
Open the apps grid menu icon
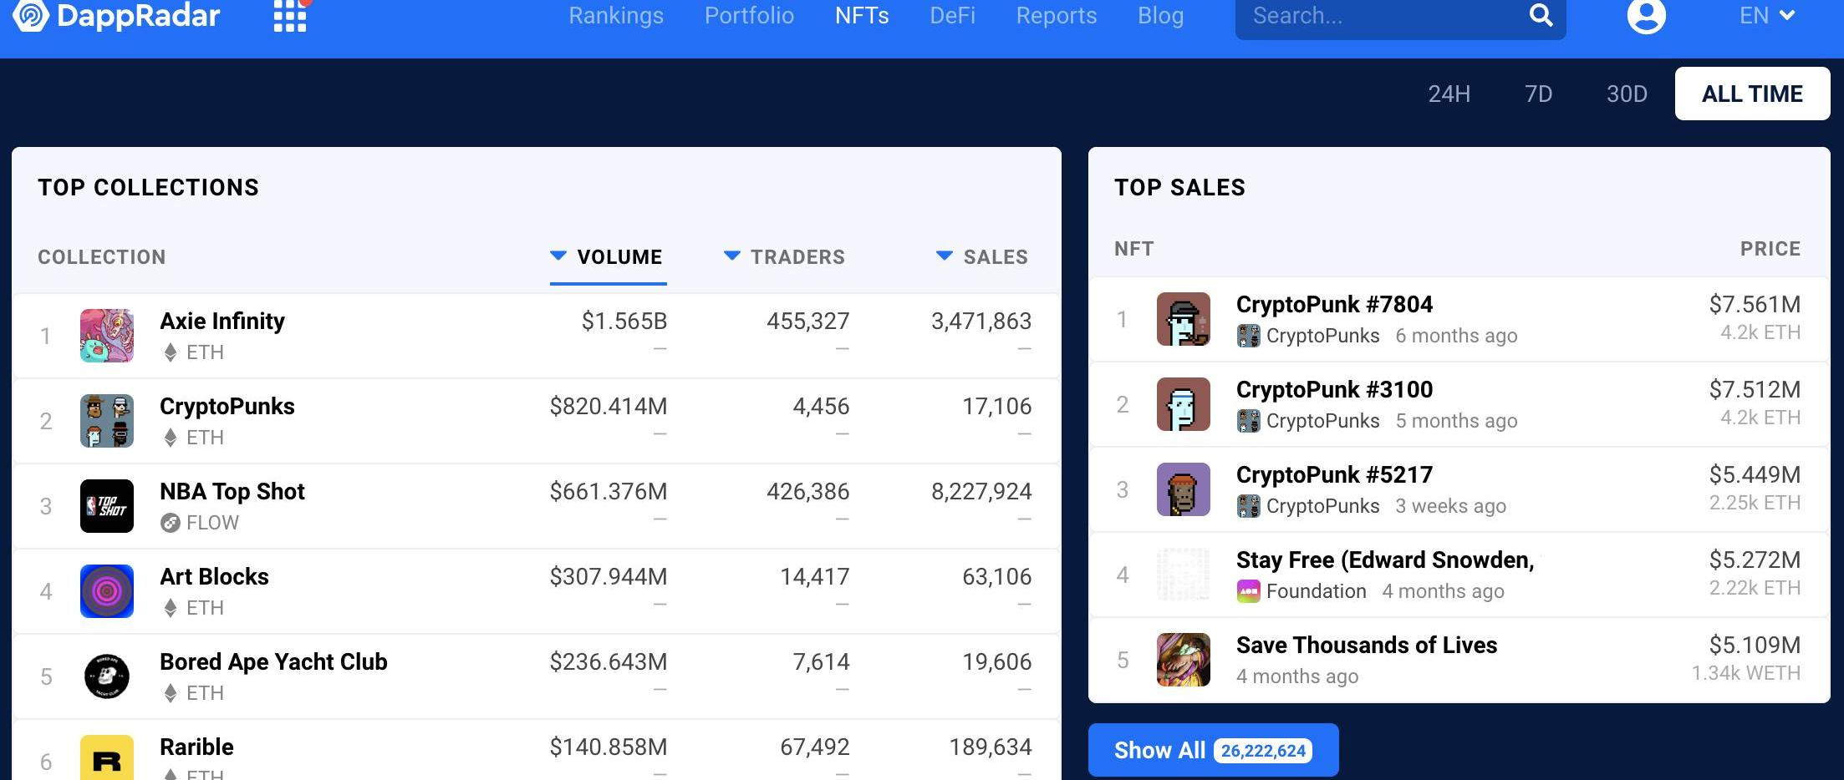click(x=290, y=16)
